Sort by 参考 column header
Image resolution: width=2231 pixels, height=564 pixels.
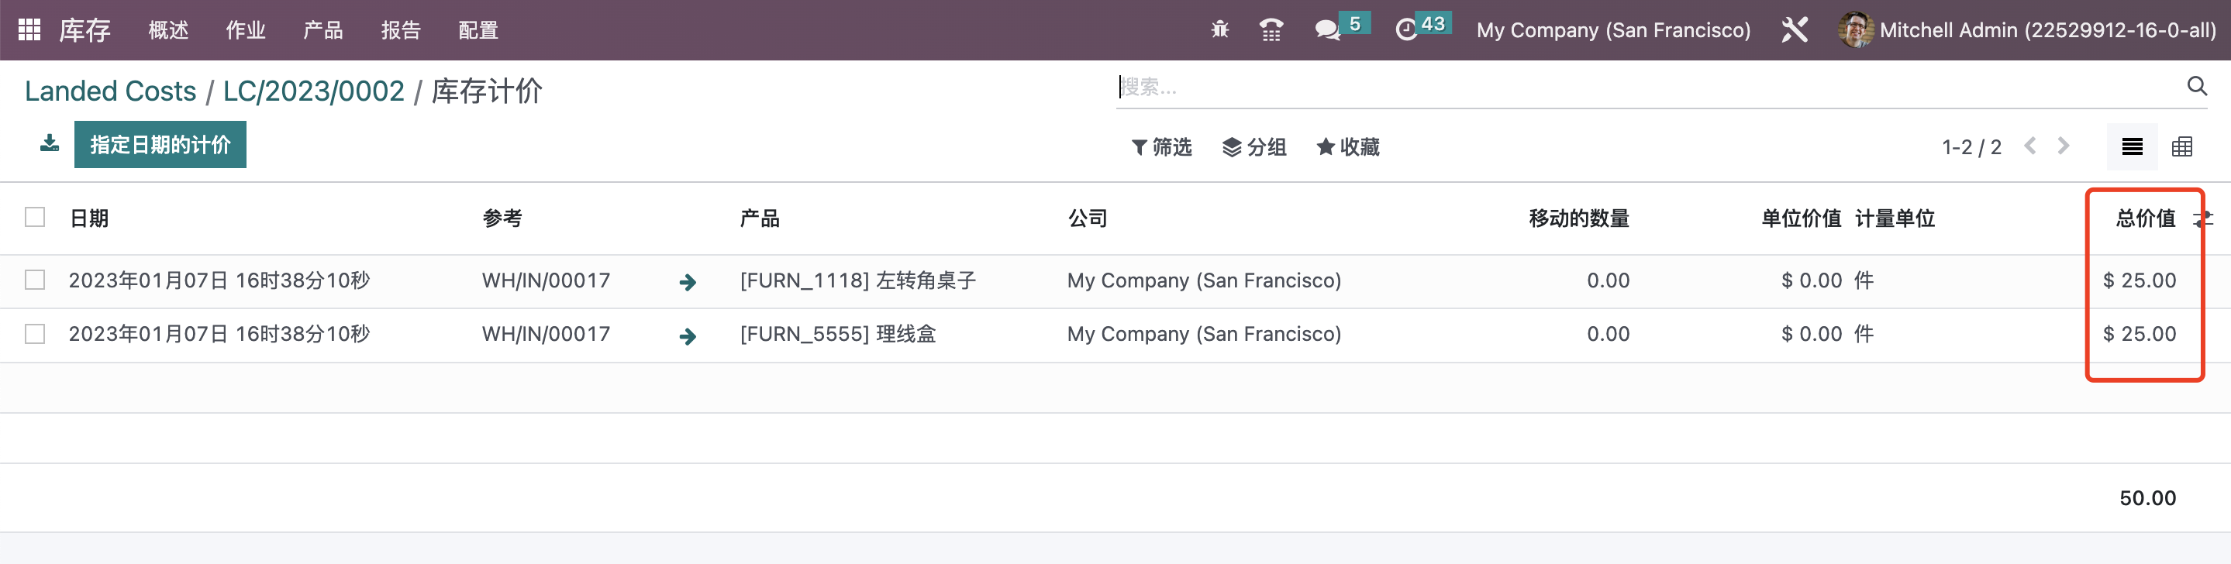(502, 218)
